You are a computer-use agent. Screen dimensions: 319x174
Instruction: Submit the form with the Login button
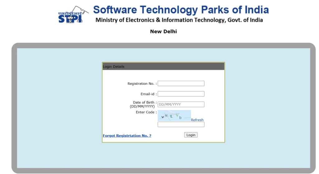[x=191, y=135]
